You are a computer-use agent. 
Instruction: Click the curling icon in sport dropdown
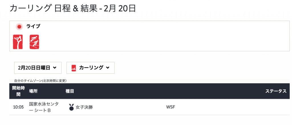(74, 68)
